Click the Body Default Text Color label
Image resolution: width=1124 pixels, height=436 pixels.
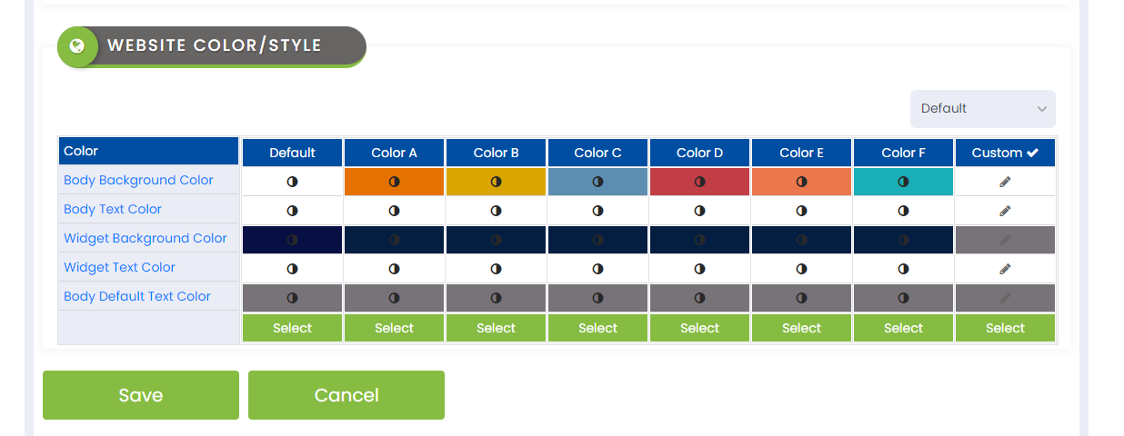(x=137, y=296)
